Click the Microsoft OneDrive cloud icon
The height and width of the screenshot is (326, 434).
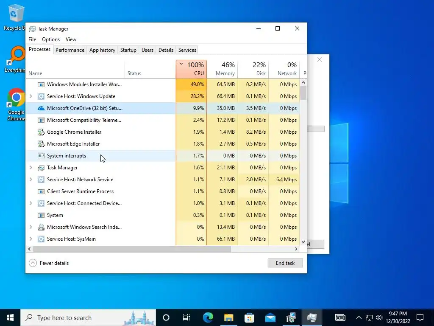[41, 108]
